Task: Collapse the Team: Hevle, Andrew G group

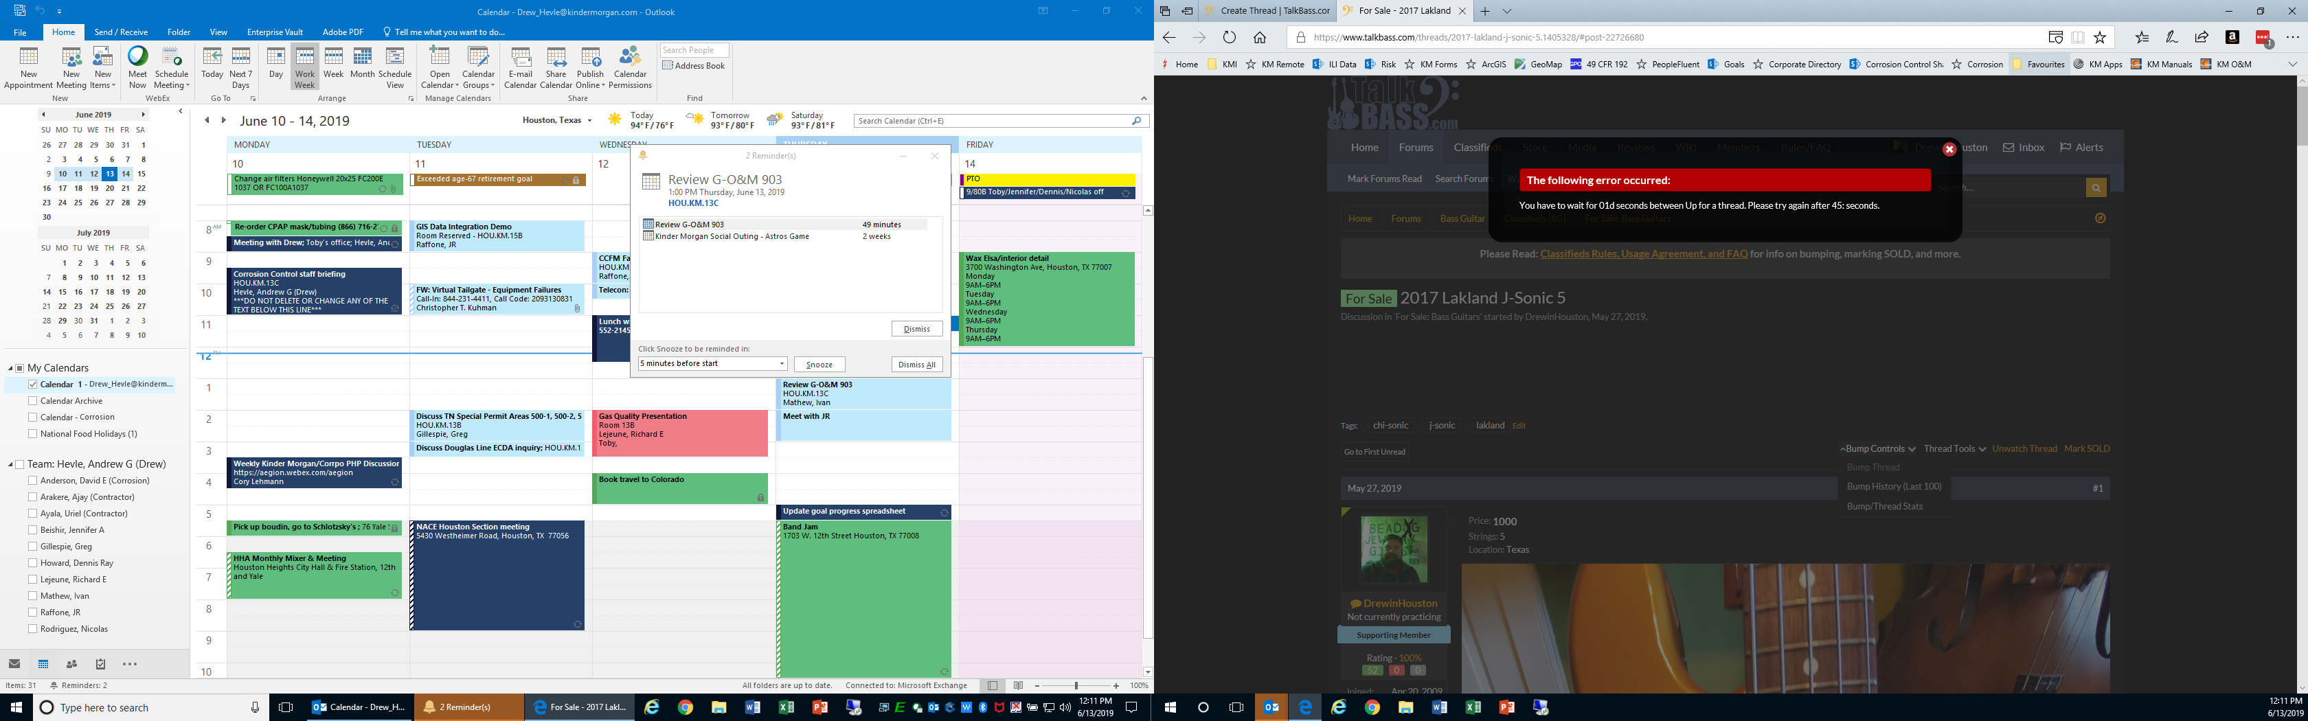Action: [11, 465]
